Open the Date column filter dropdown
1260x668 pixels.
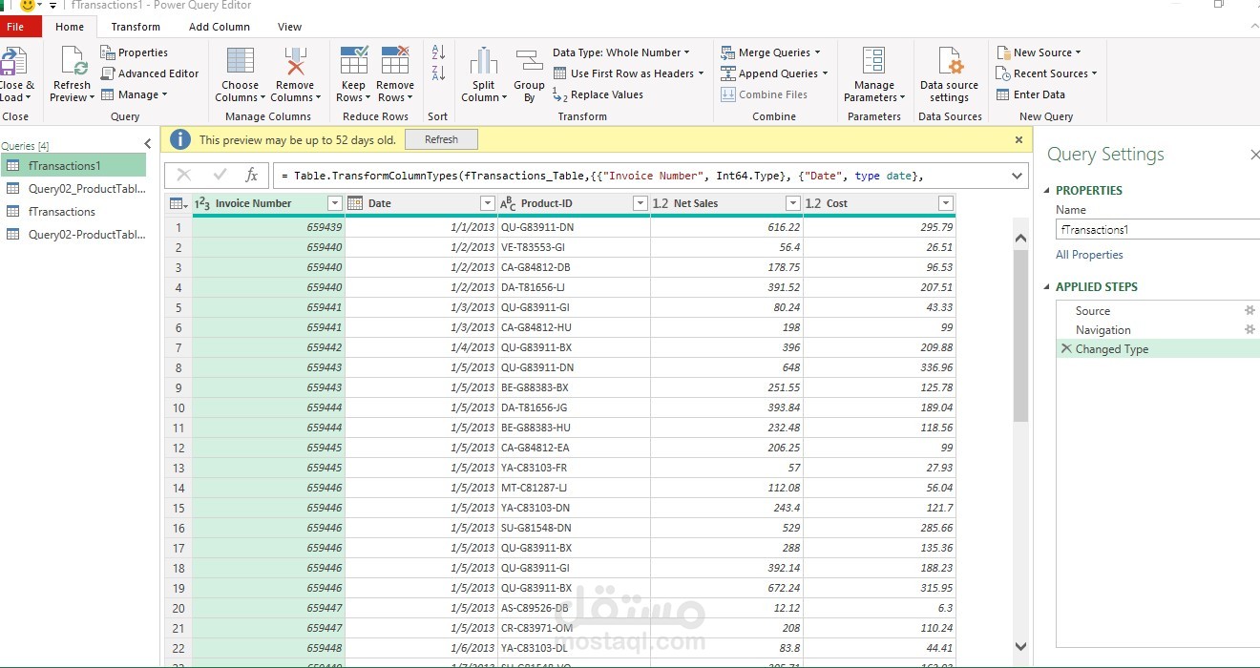[487, 203]
